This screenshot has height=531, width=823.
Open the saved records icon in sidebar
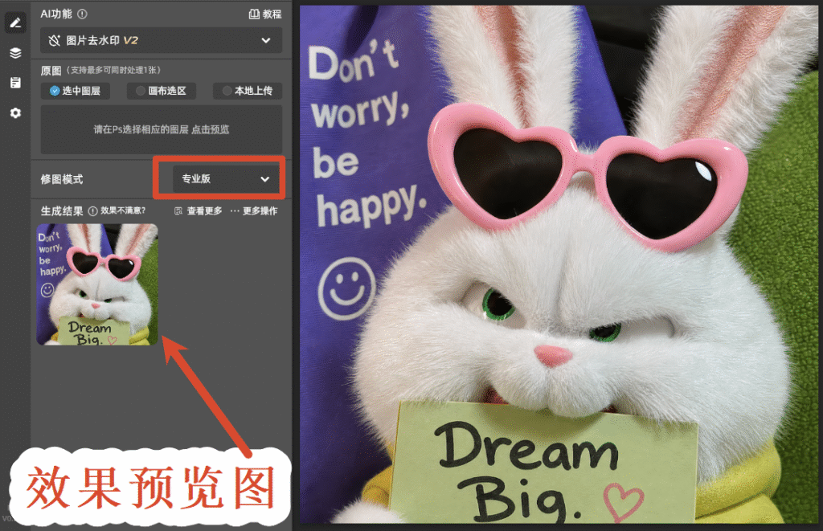click(15, 83)
